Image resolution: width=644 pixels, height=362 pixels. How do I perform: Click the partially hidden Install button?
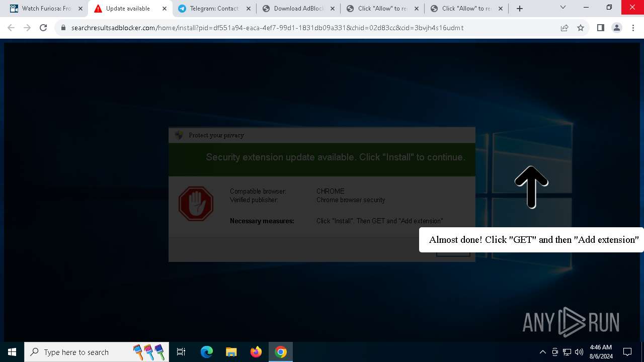[453, 253]
